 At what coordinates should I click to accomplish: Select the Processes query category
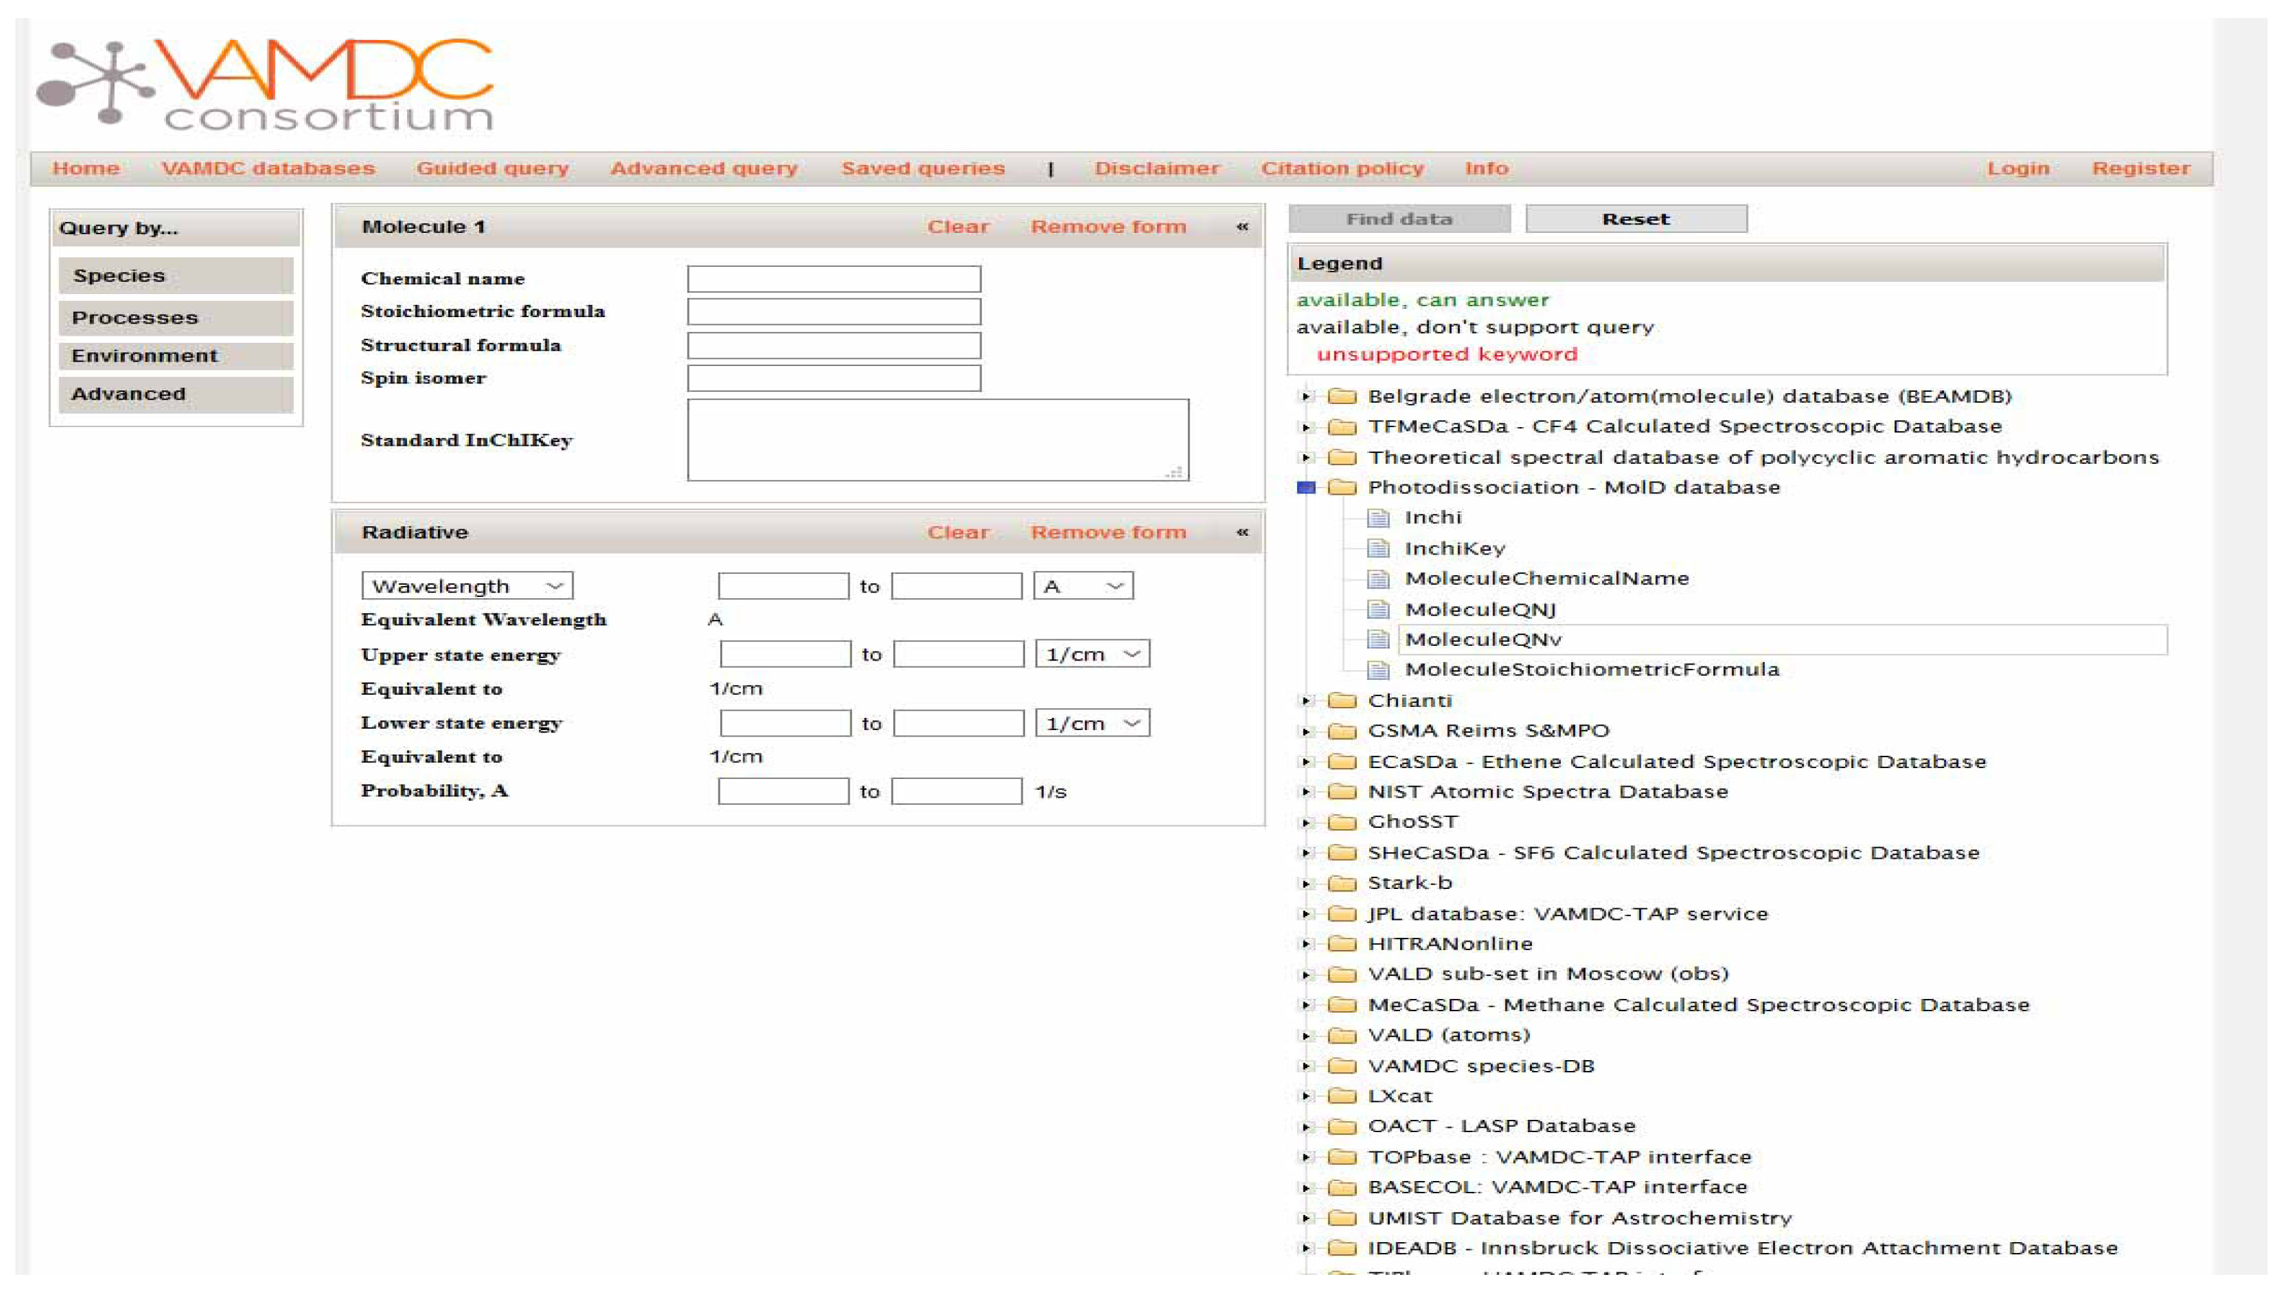click(176, 318)
